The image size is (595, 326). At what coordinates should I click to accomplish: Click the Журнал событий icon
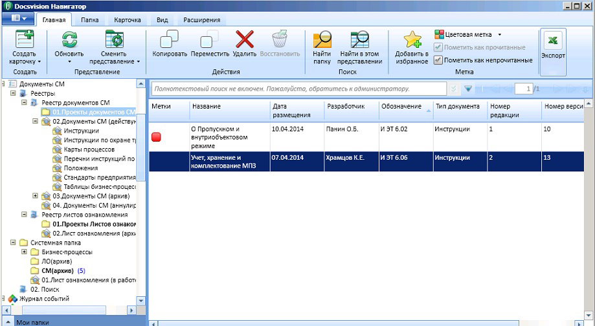(13, 299)
